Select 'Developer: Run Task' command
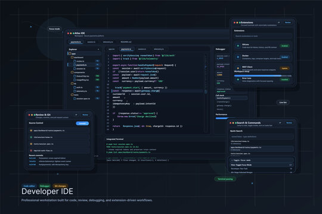Viewport: 322px width, 214px height. [x=262, y=169]
